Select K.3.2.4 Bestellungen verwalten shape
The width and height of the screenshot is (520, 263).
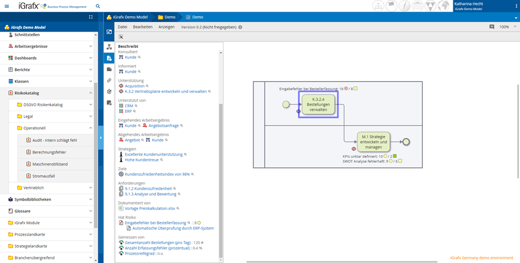point(318,105)
